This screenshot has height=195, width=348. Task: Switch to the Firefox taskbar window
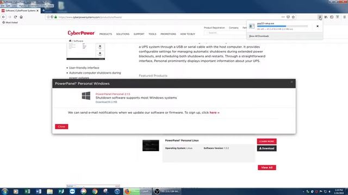pos(138,191)
